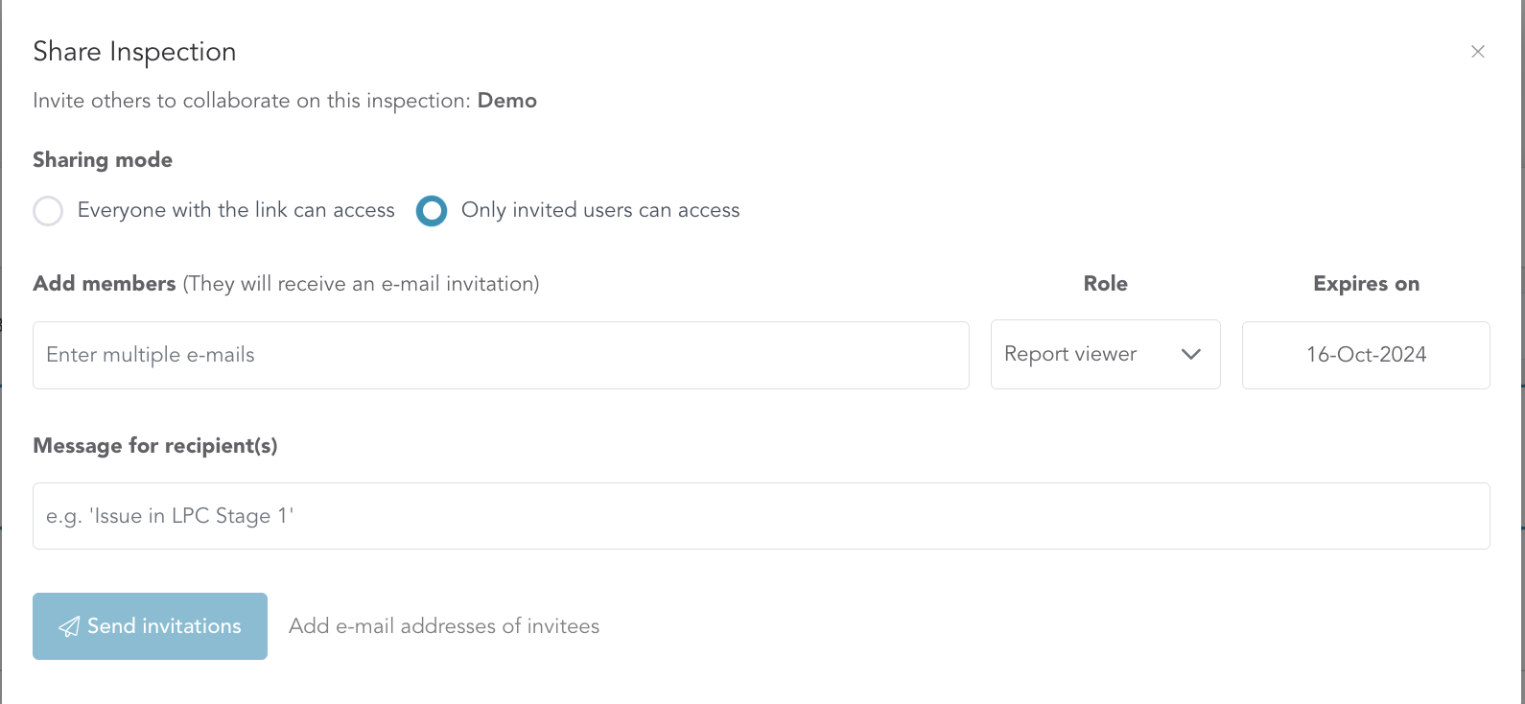
Task: Click the "Everyone with the link can access" label text
Action: pos(236,210)
